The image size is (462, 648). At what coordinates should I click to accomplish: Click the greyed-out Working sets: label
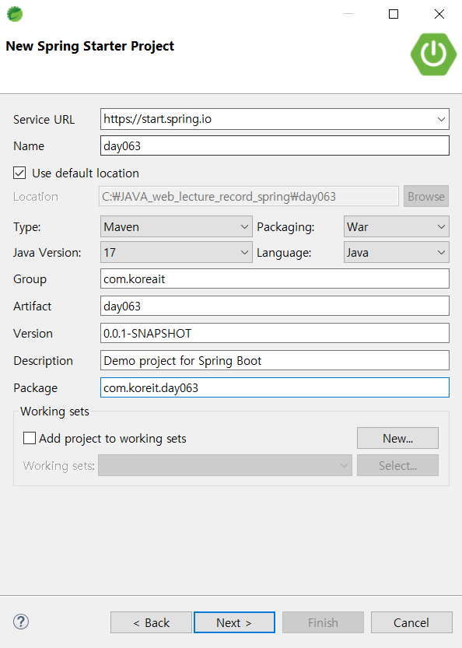coord(58,466)
